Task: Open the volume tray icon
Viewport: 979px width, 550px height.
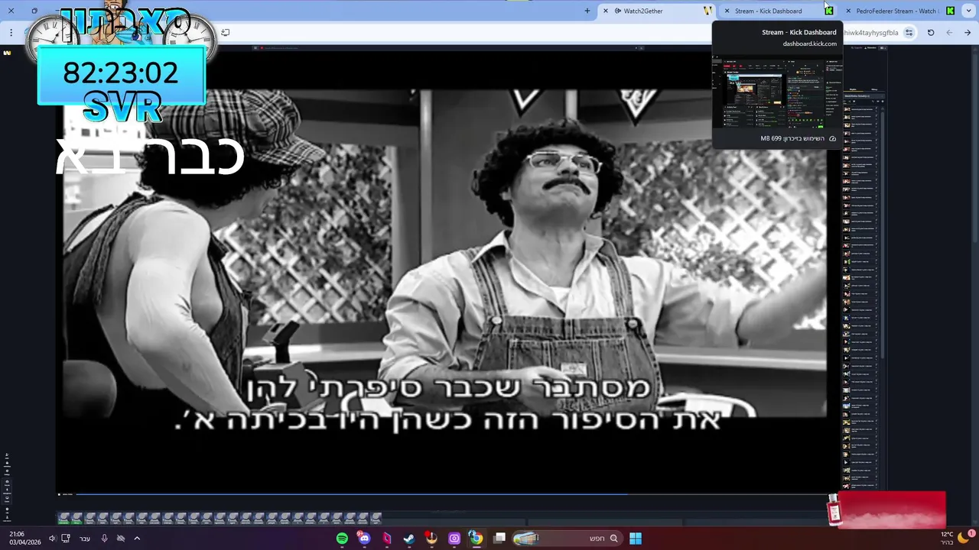Action: point(52,539)
